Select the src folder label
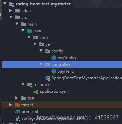This screenshot has height=124, width=122. (x=24, y=17)
